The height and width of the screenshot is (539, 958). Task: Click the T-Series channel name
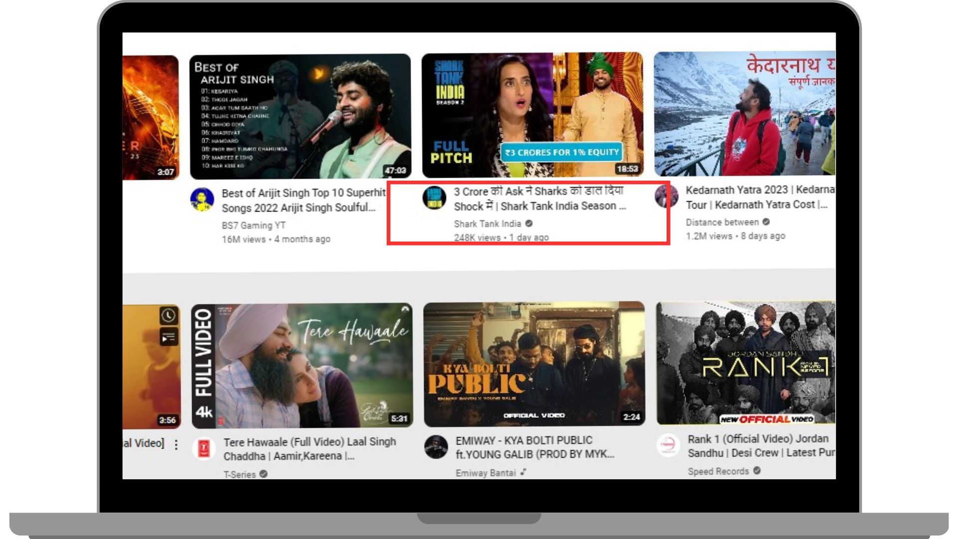coord(240,475)
